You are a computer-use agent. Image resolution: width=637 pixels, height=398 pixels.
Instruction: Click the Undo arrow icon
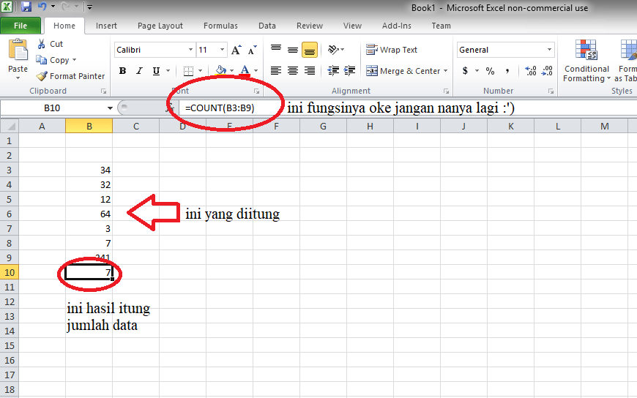[42, 7]
